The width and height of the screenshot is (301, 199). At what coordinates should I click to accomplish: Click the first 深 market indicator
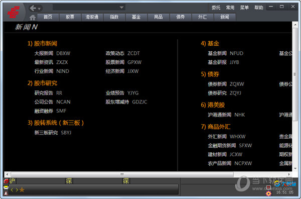(69, 181)
